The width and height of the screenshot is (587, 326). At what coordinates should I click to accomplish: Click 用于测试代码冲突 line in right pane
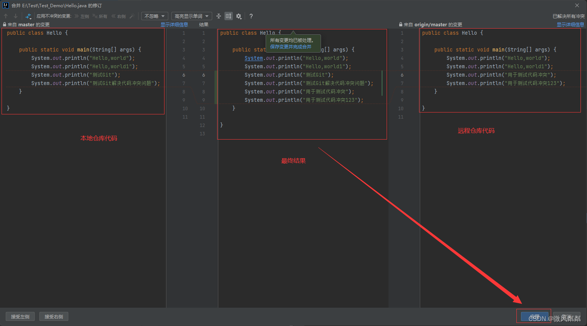(501, 75)
